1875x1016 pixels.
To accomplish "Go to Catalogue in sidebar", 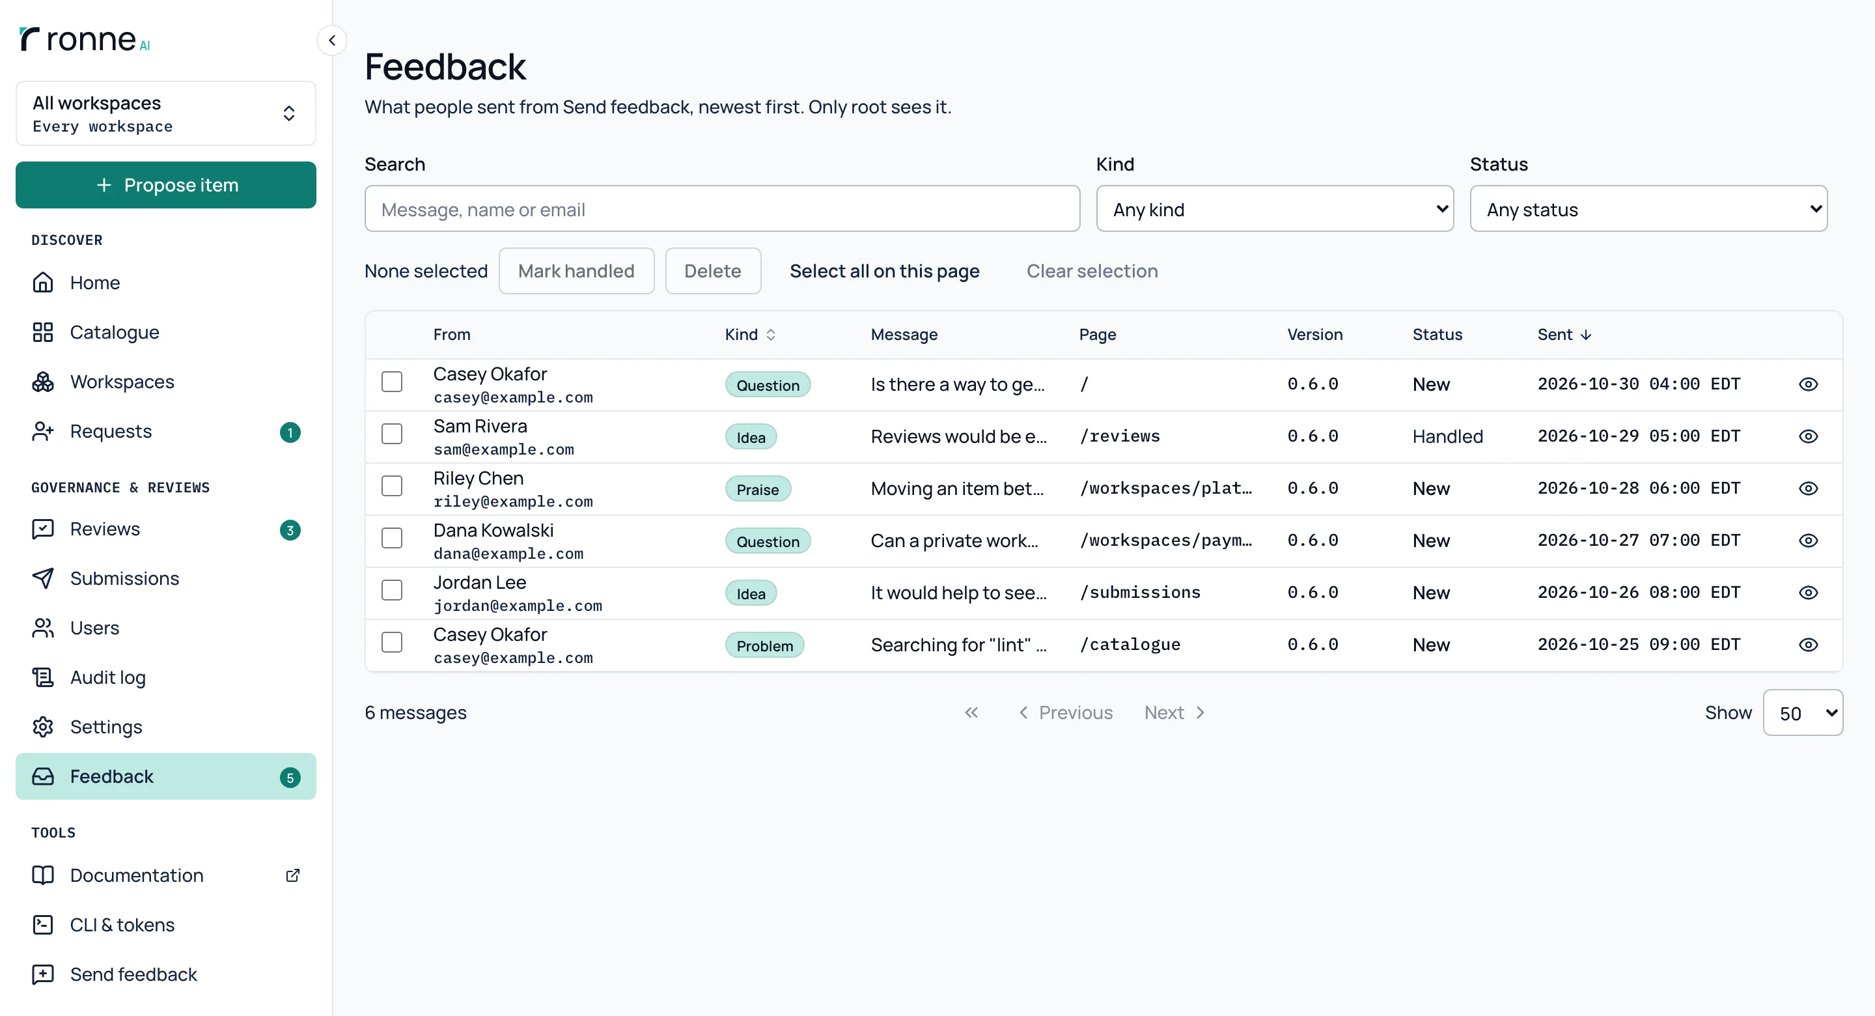I will tap(166, 332).
